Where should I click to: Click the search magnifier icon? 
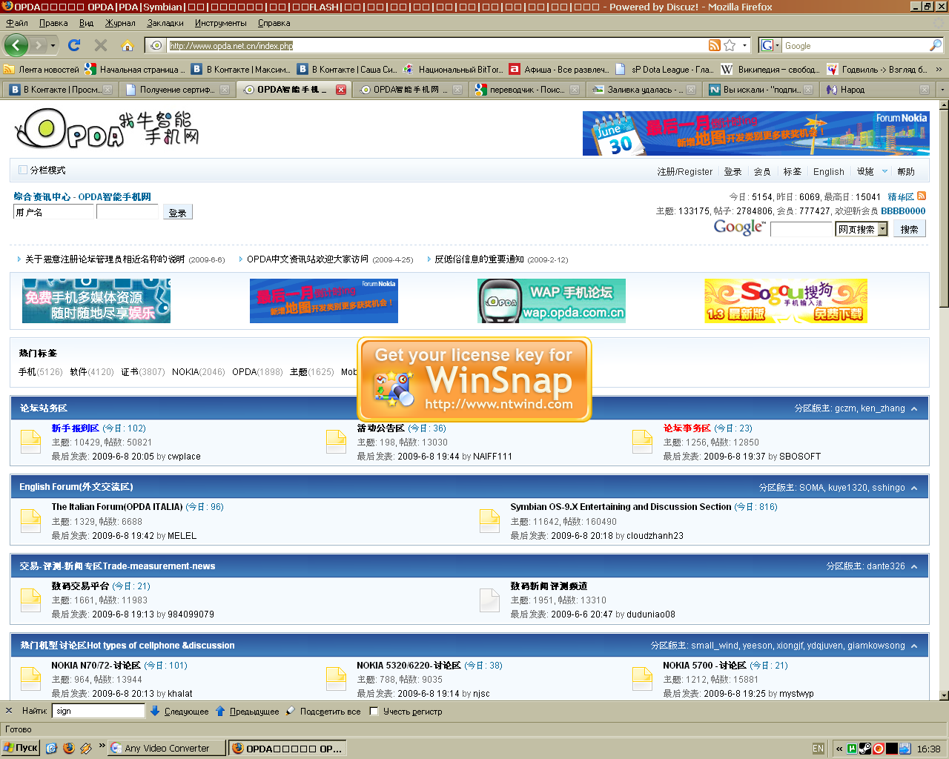(x=936, y=45)
